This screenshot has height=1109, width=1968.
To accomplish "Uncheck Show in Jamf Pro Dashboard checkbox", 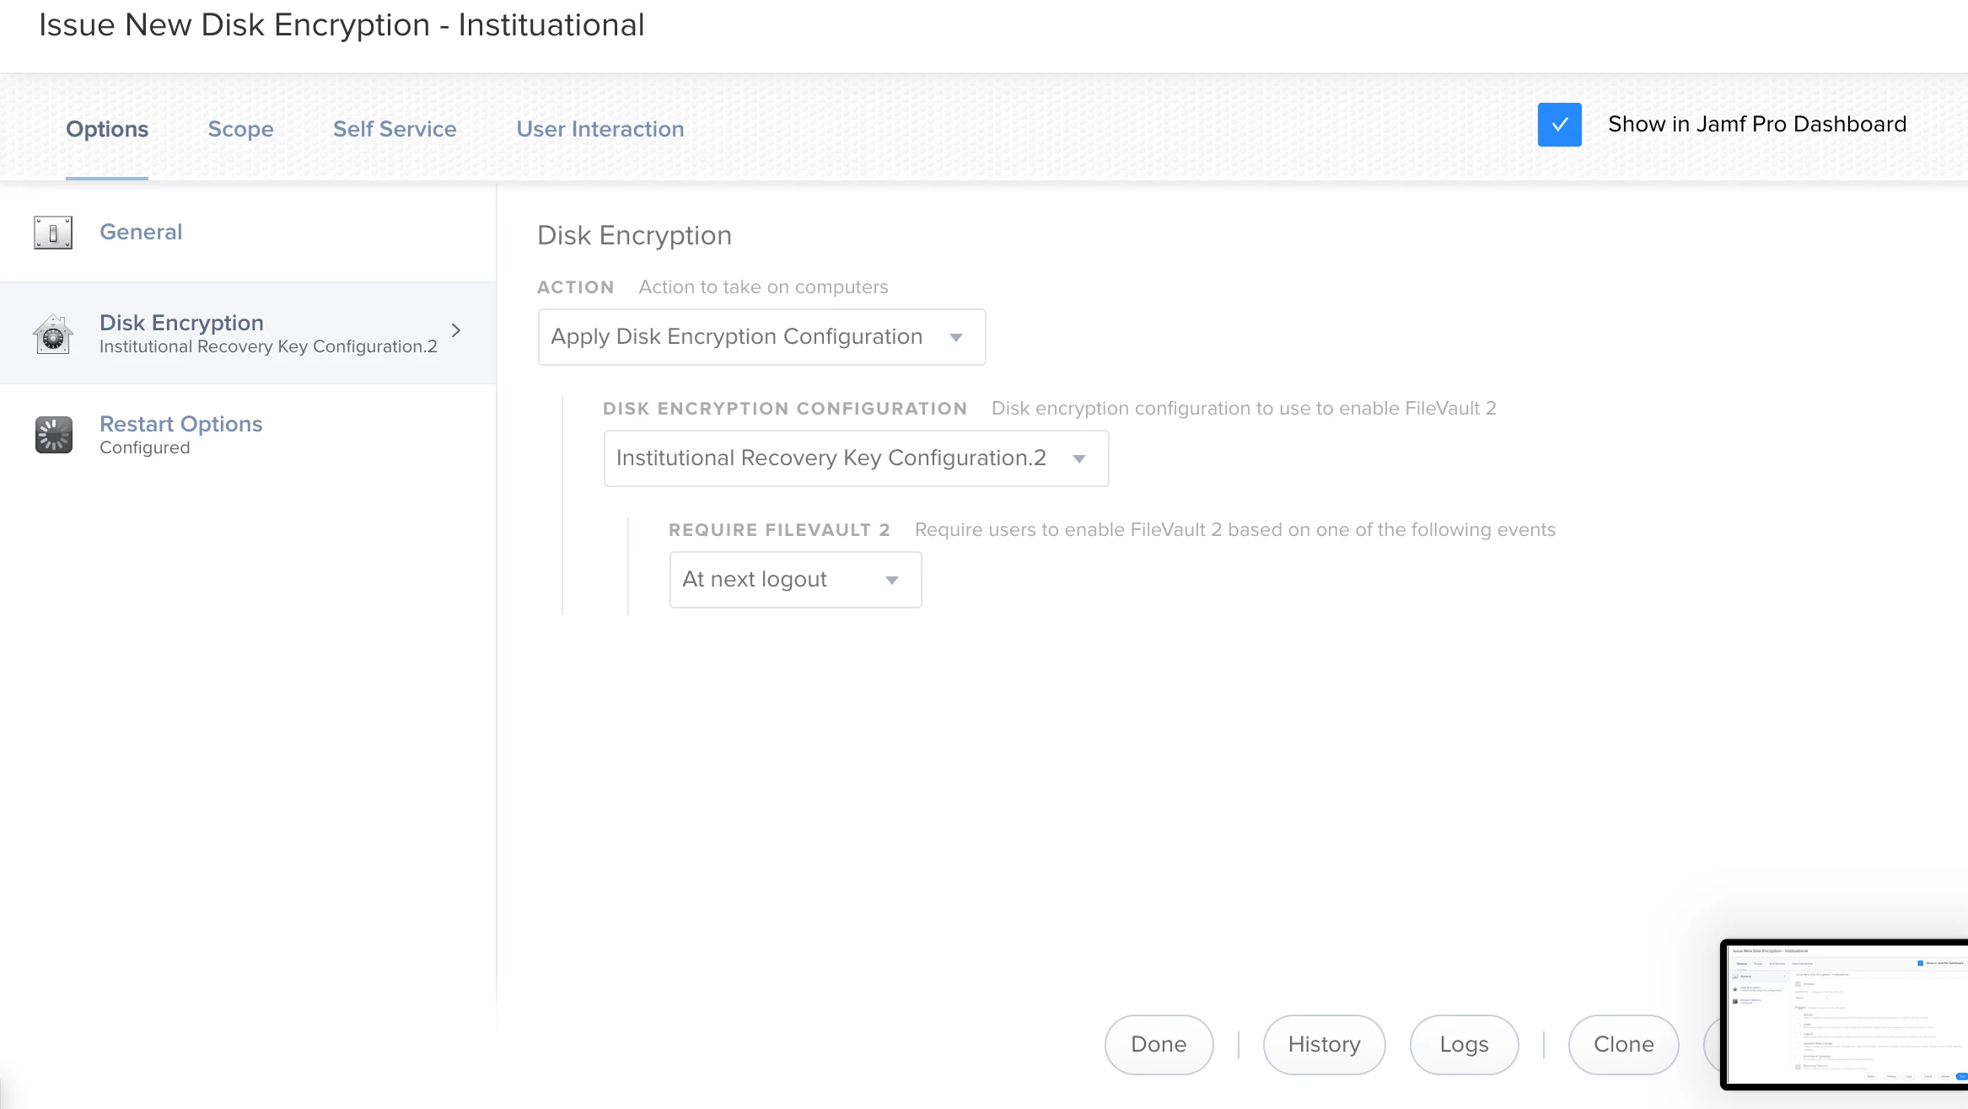I will coord(1559,125).
